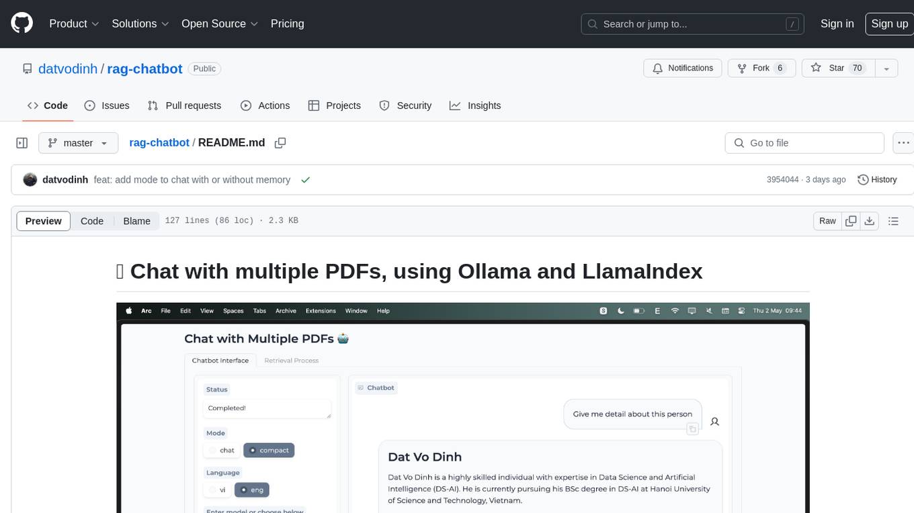The image size is (914, 513).
Task: Click the star count badge 70
Action: (x=857, y=68)
